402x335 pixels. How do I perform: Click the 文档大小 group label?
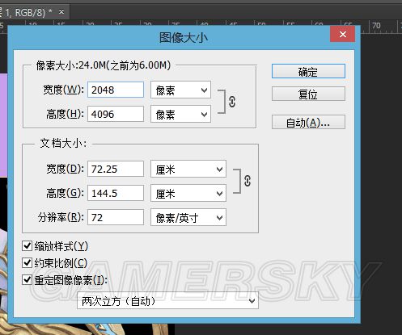(x=63, y=143)
